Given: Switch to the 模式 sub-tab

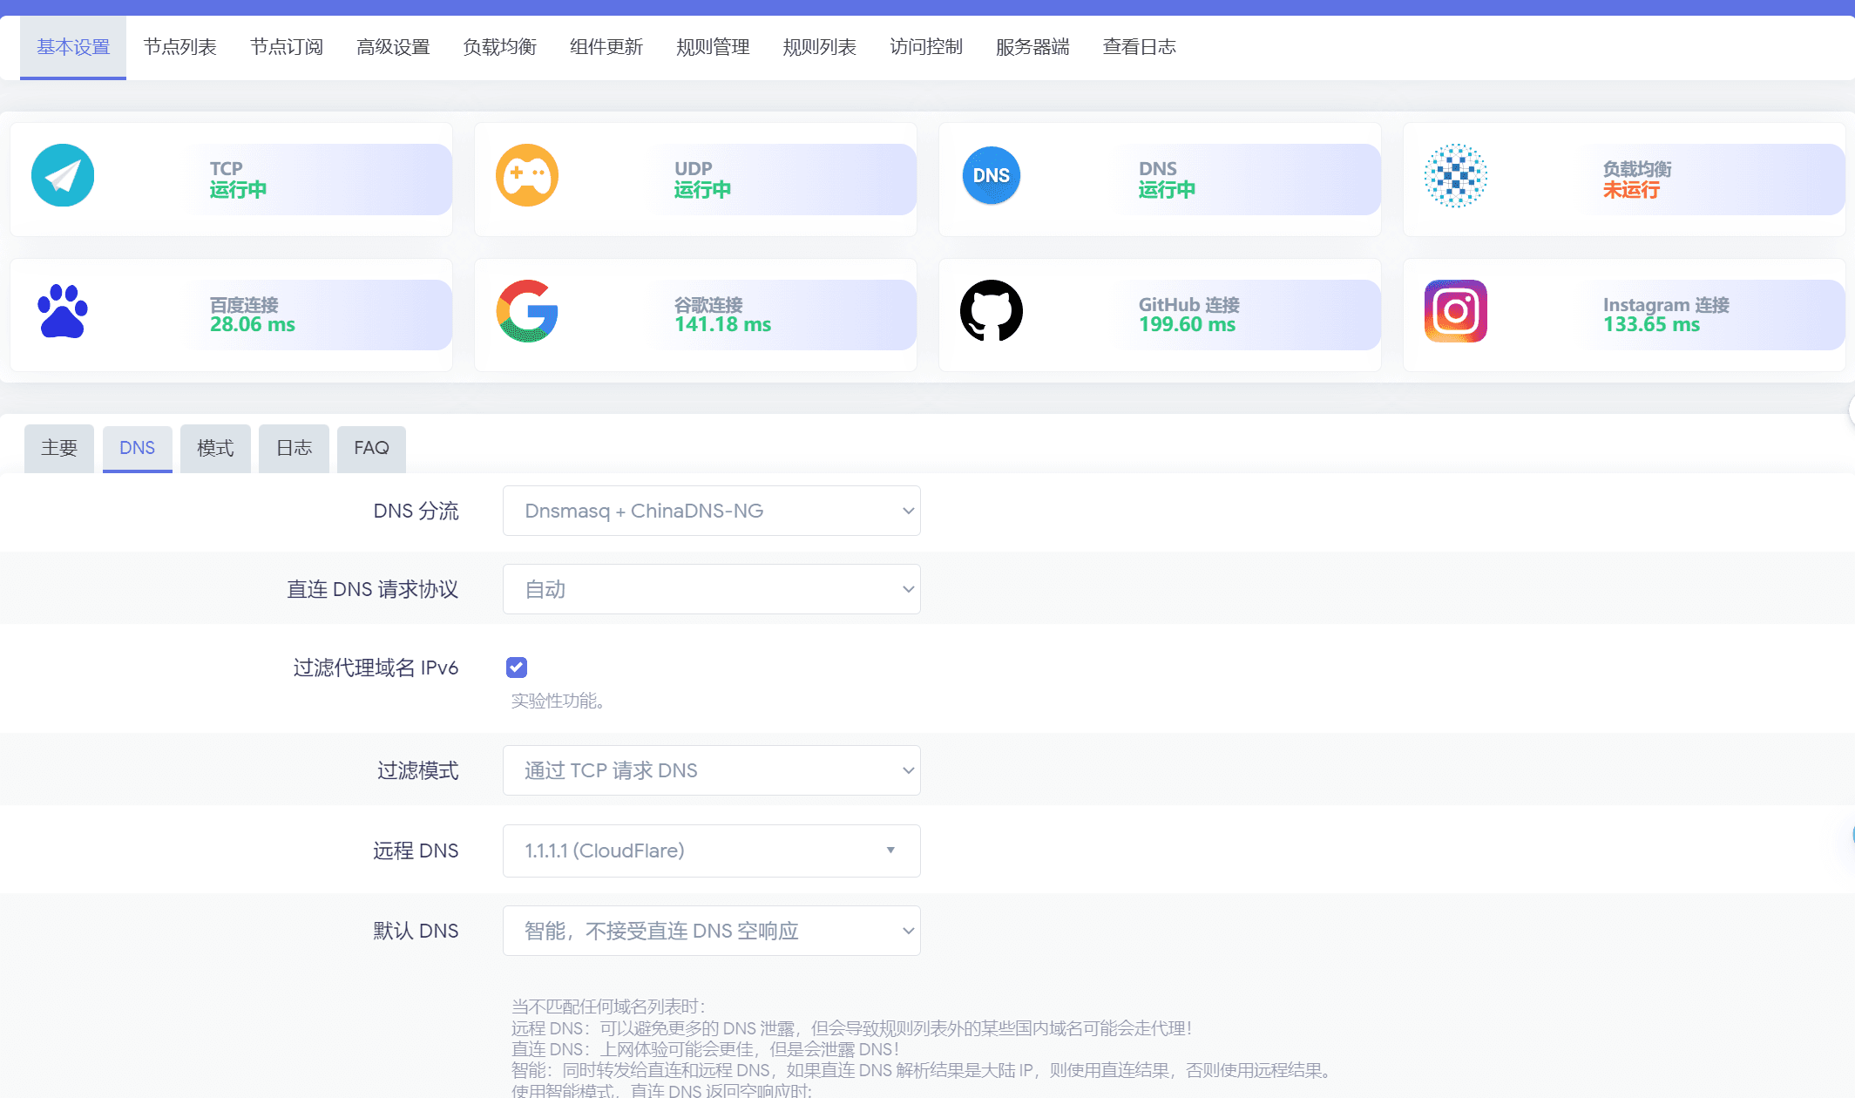Looking at the screenshot, I should pyautogui.click(x=215, y=448).
